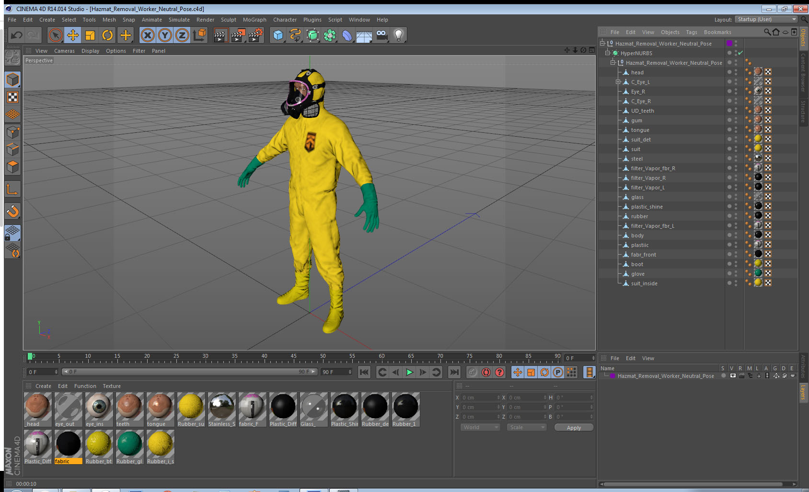Click the Apply coordinates button
The image size is (809, 492).
pyautogui.click(x=574, y=427)
